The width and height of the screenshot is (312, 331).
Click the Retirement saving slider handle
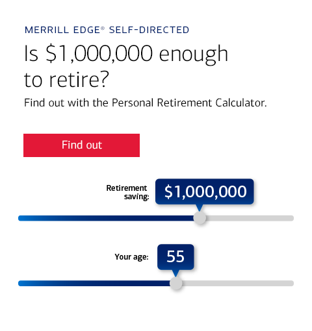tap(200, 218)
